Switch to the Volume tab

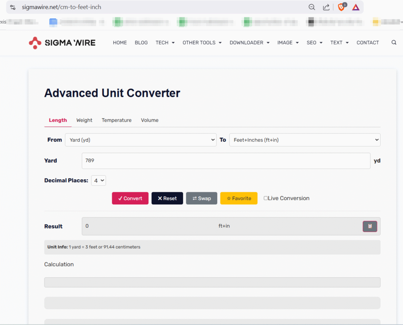coord(150,120)
